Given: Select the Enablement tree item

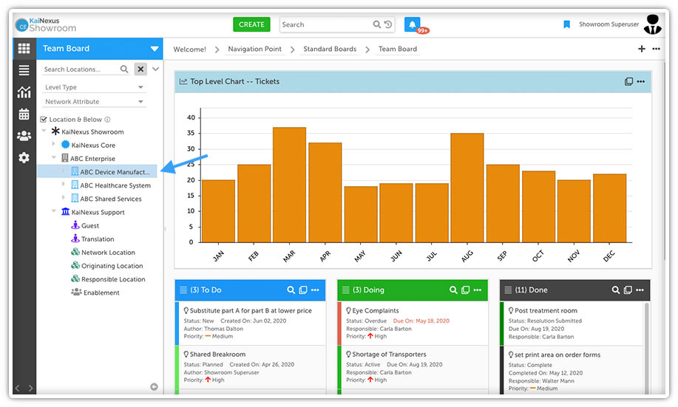Looking at the screenshot, I should 101,293.
